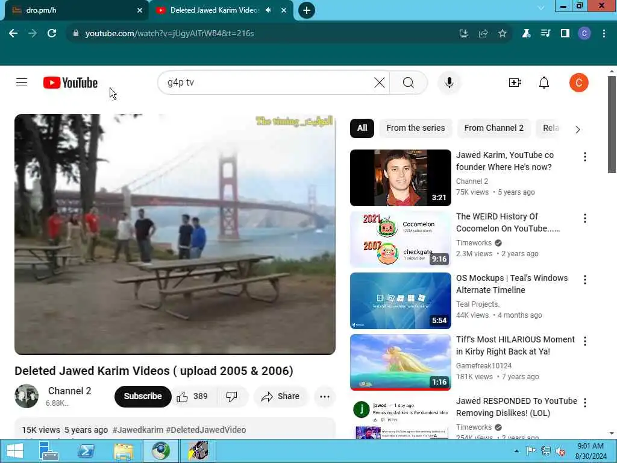617x463 pixels.
Task: Open the notifications bell
Action: tap(544, 83)
